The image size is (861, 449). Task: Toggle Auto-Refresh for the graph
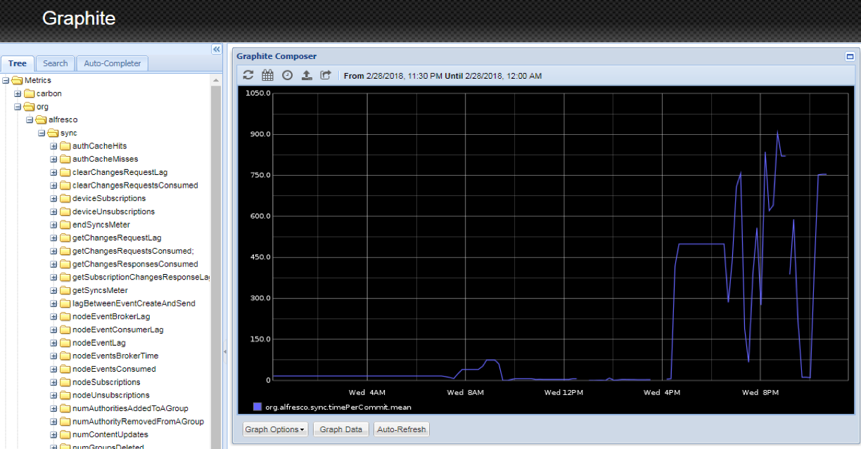pos(401,429)
